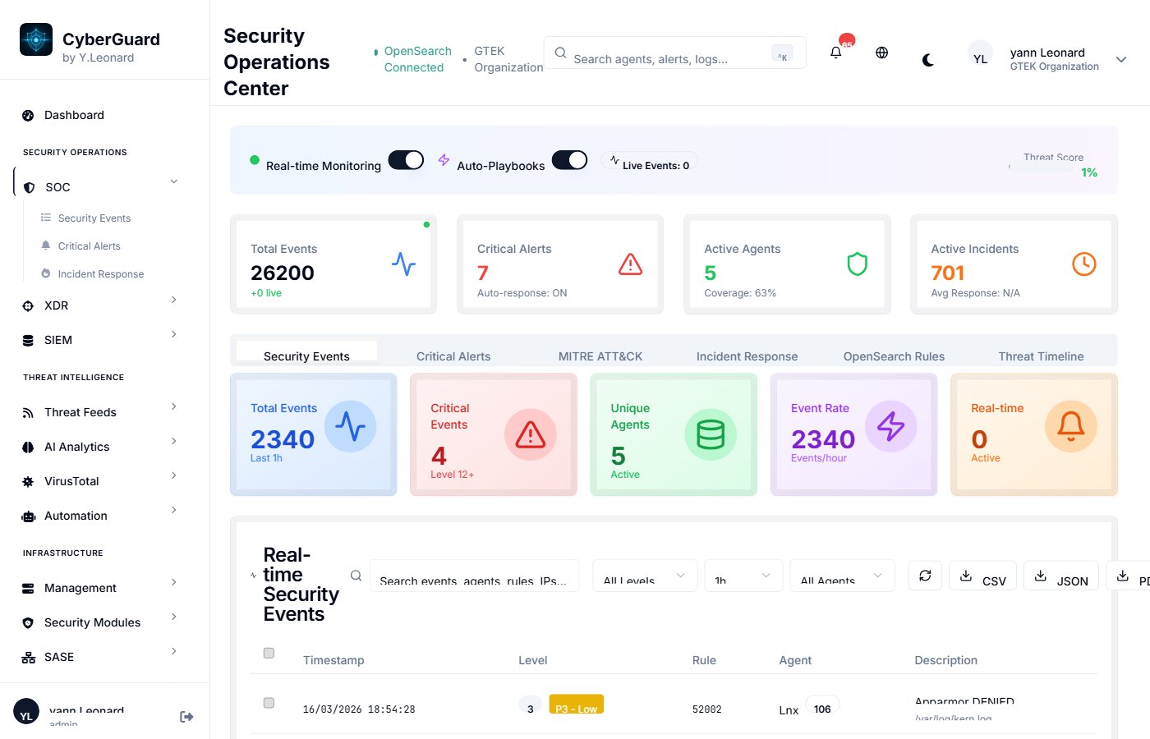Turn off Auto-Playbooks

pyautogui.click(x=570, y=160)
